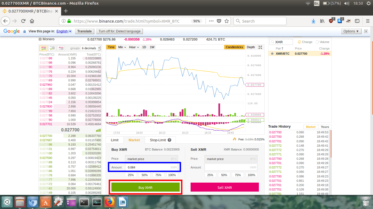373x209 pixels.
Task: Open Privacy Badger extension
Action: click(348, 21)
